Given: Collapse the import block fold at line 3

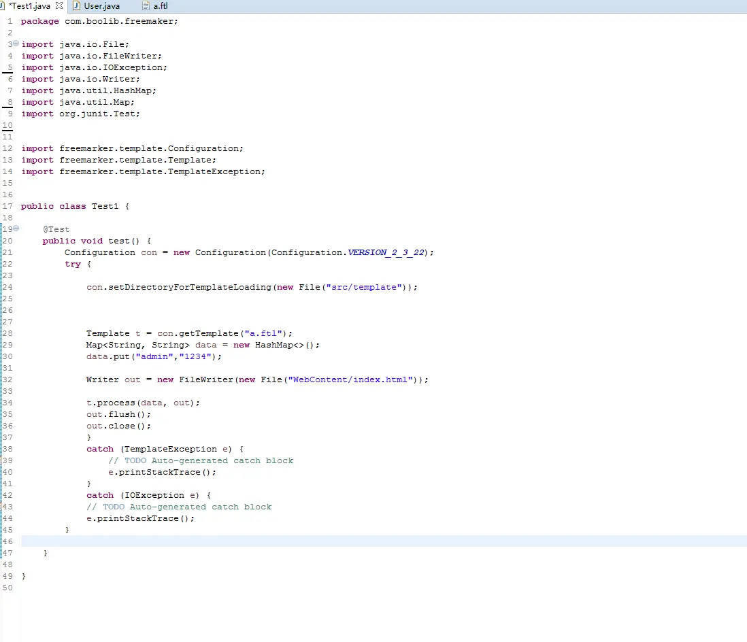Looking at the screenshot, I should (x=16, y=44).
